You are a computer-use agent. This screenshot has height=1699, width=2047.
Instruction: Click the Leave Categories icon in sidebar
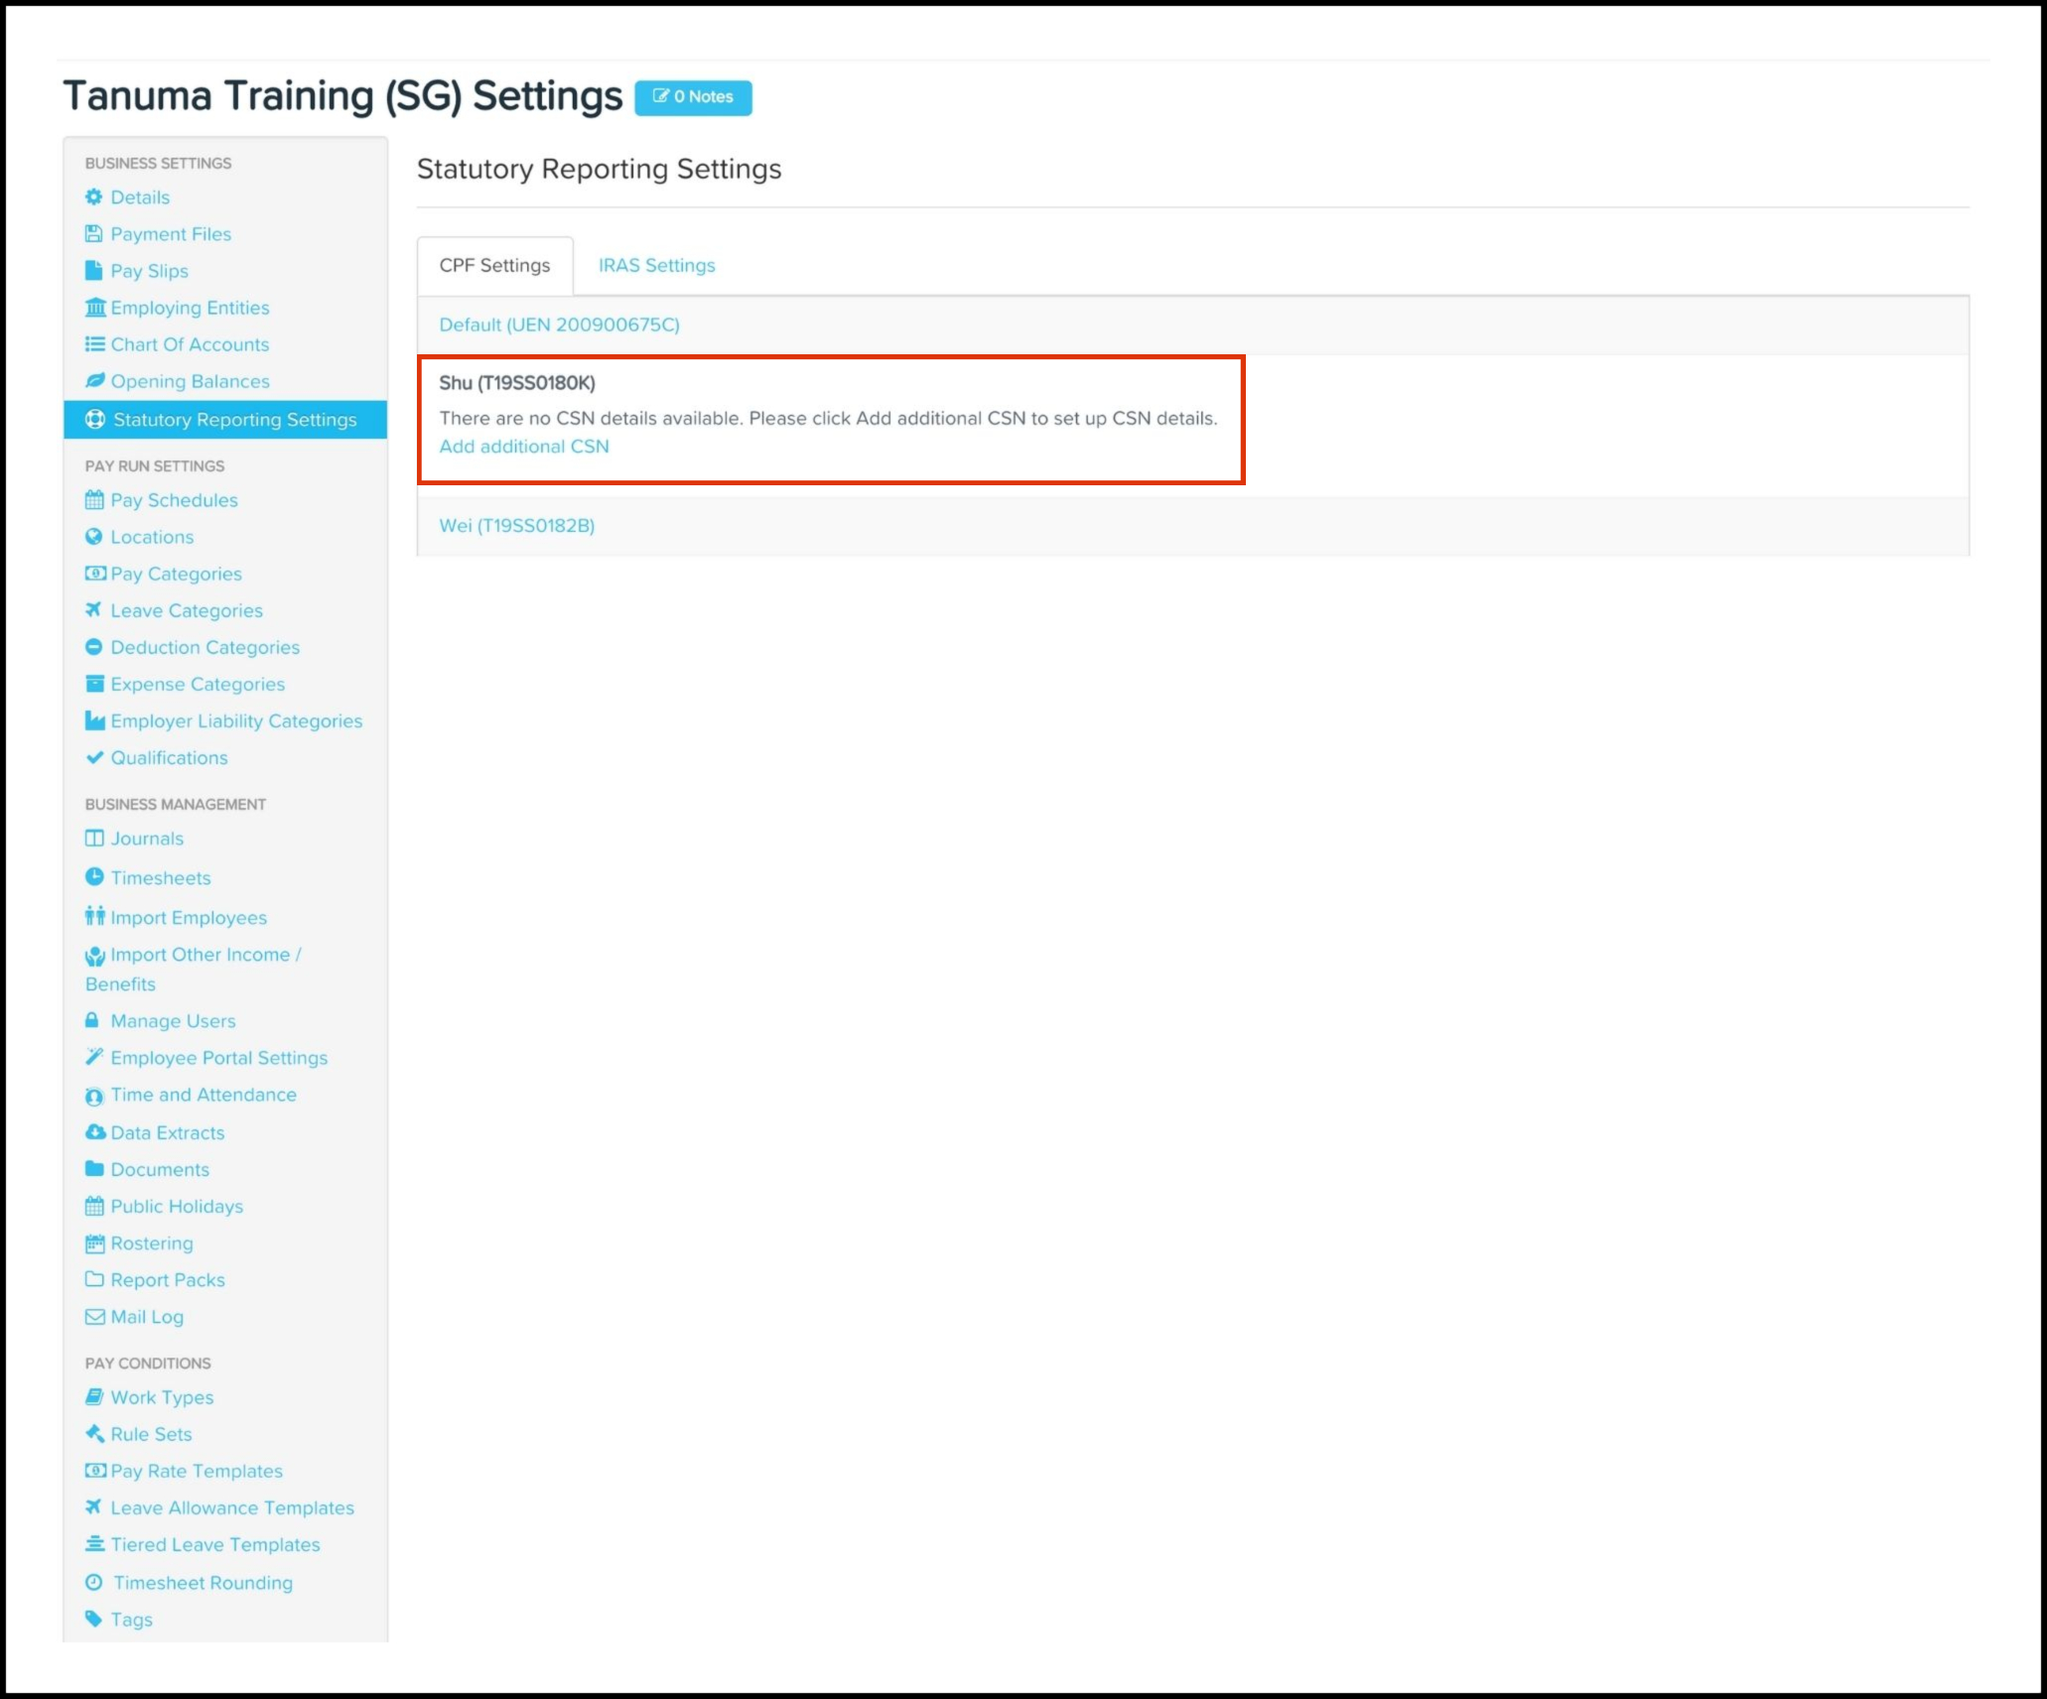(x=90, y=610)
